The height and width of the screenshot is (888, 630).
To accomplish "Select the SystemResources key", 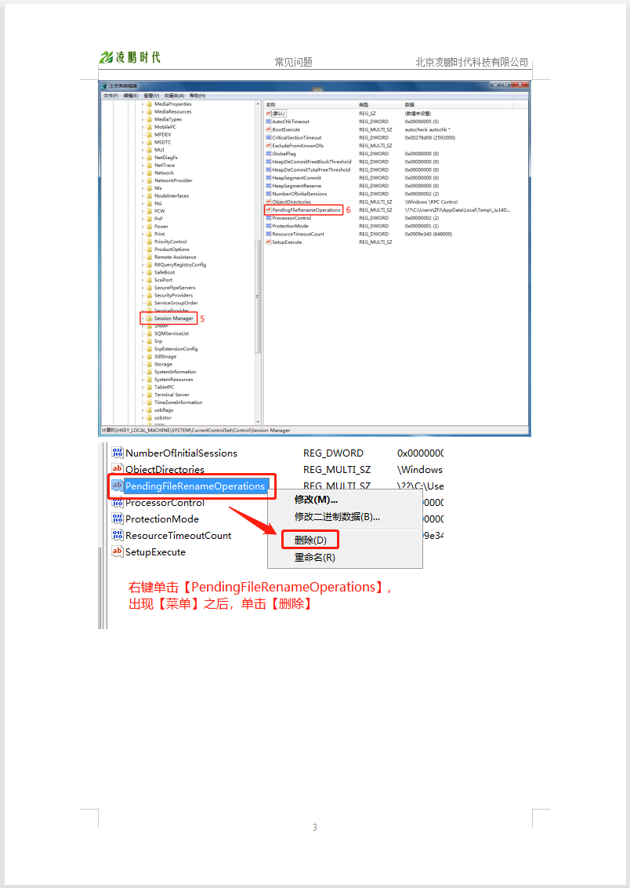I will point(174,380).
